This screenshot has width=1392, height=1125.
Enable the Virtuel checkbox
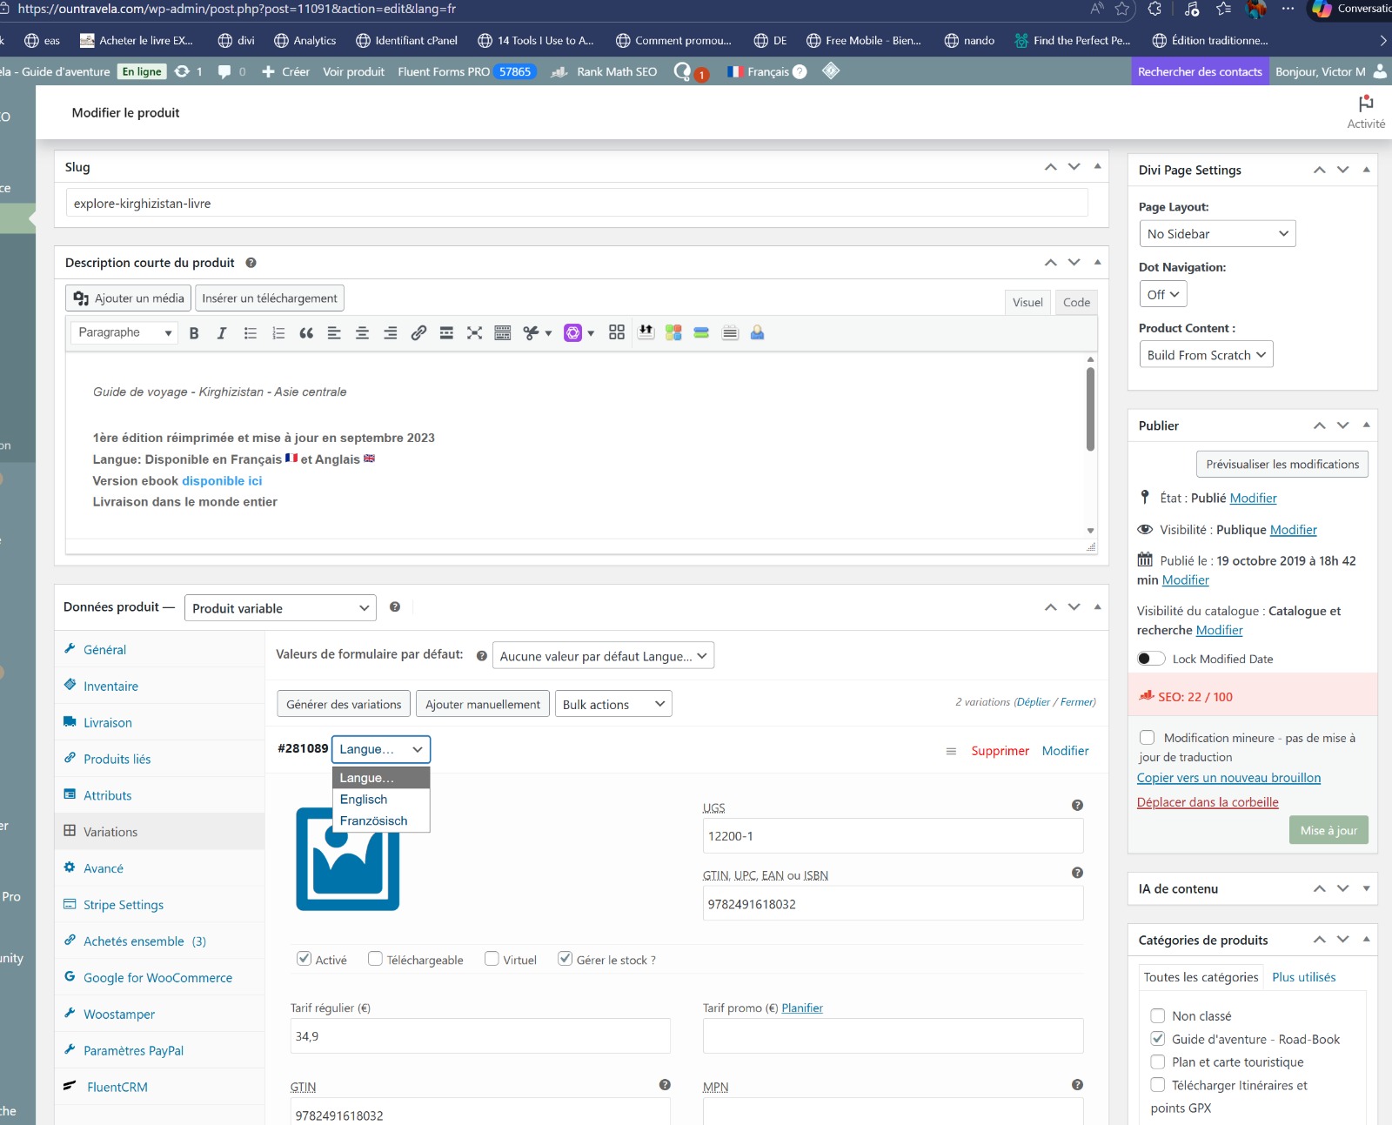(492, 959)
